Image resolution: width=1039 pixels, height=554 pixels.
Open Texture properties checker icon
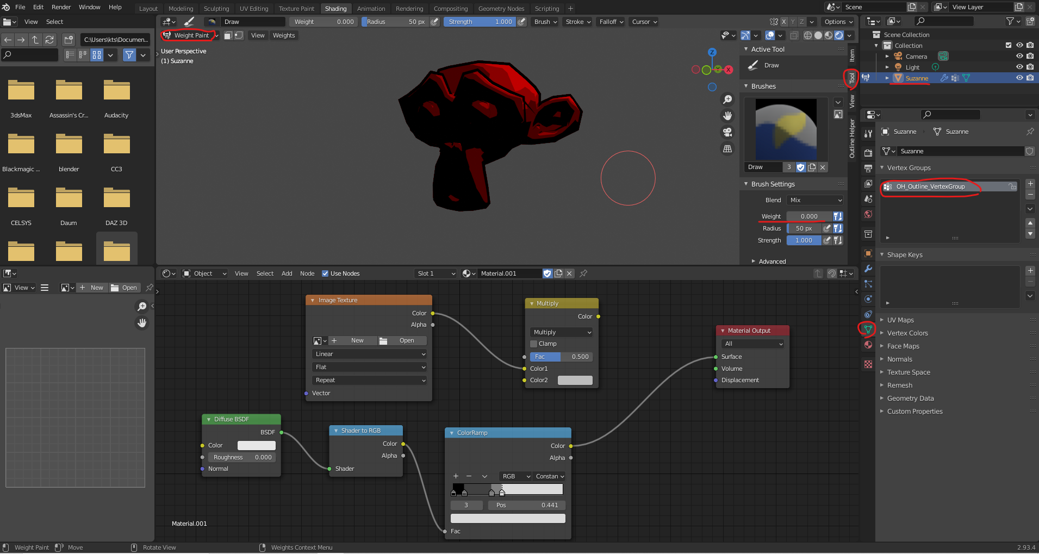click(868, 364)
